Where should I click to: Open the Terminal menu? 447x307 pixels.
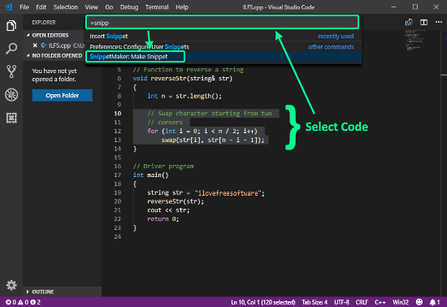click(x=157, y=7)
